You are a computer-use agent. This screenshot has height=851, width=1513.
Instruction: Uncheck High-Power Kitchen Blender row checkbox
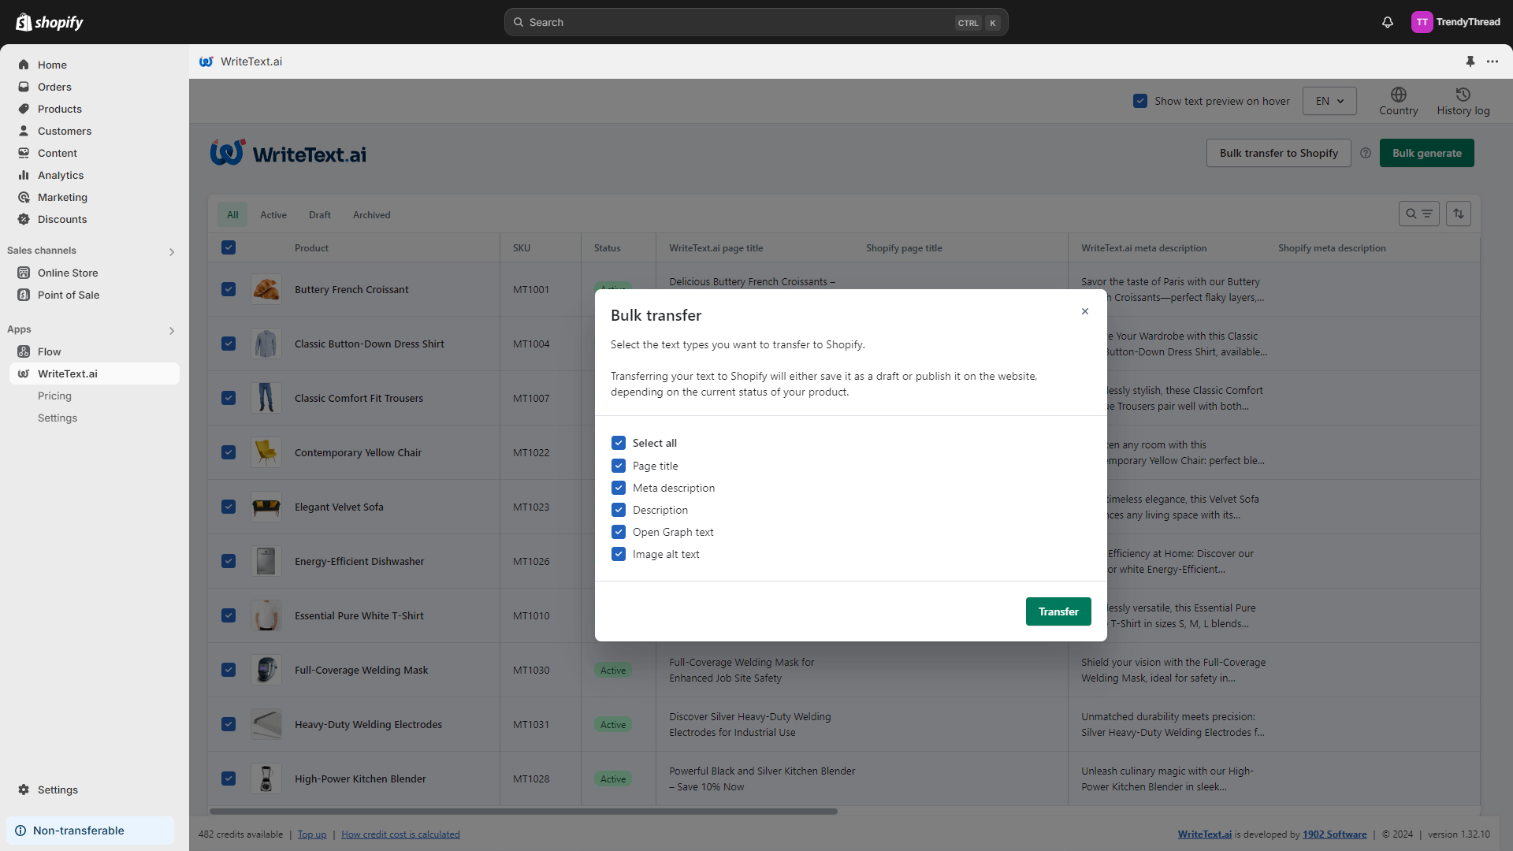pos(229,779)
